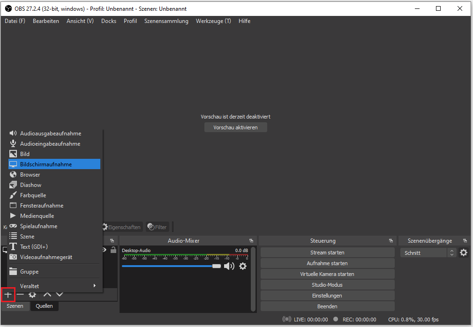The image size is (473, 327).
Task: Click Virtuelle Kamera starten
Action: pyautogui.click(x=327, y=274)
